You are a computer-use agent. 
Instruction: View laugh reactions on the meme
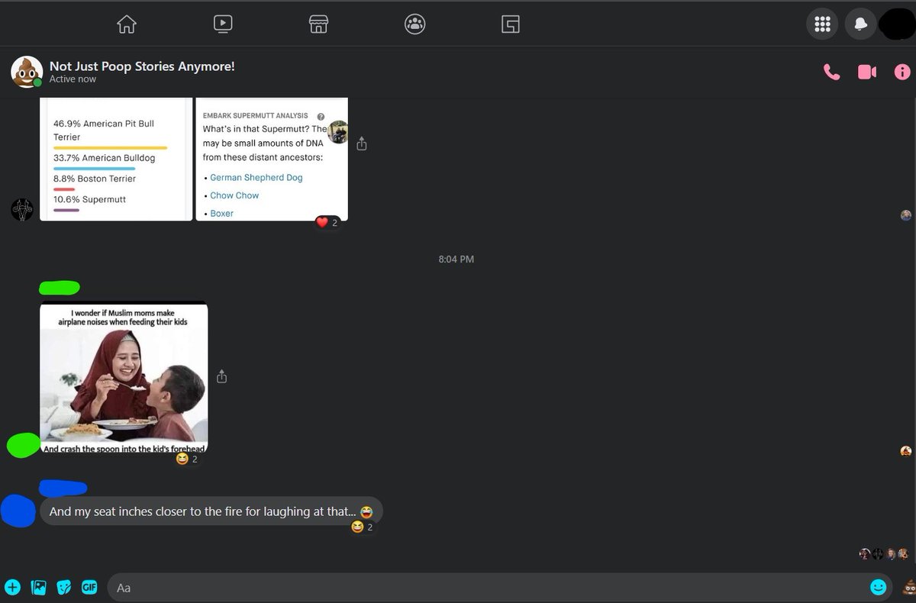(x=187, y=460)
